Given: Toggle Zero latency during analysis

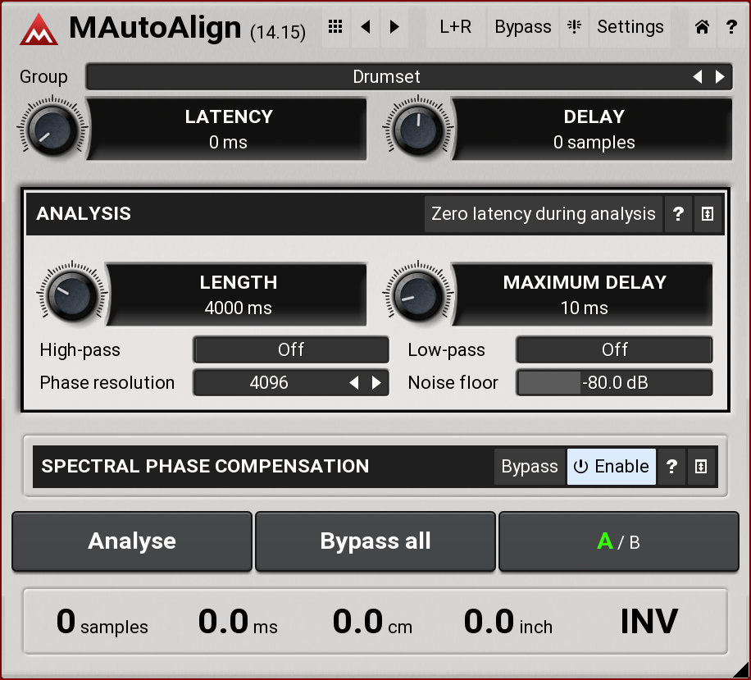Looking at the screenshot, I should [x=543, y=214].
